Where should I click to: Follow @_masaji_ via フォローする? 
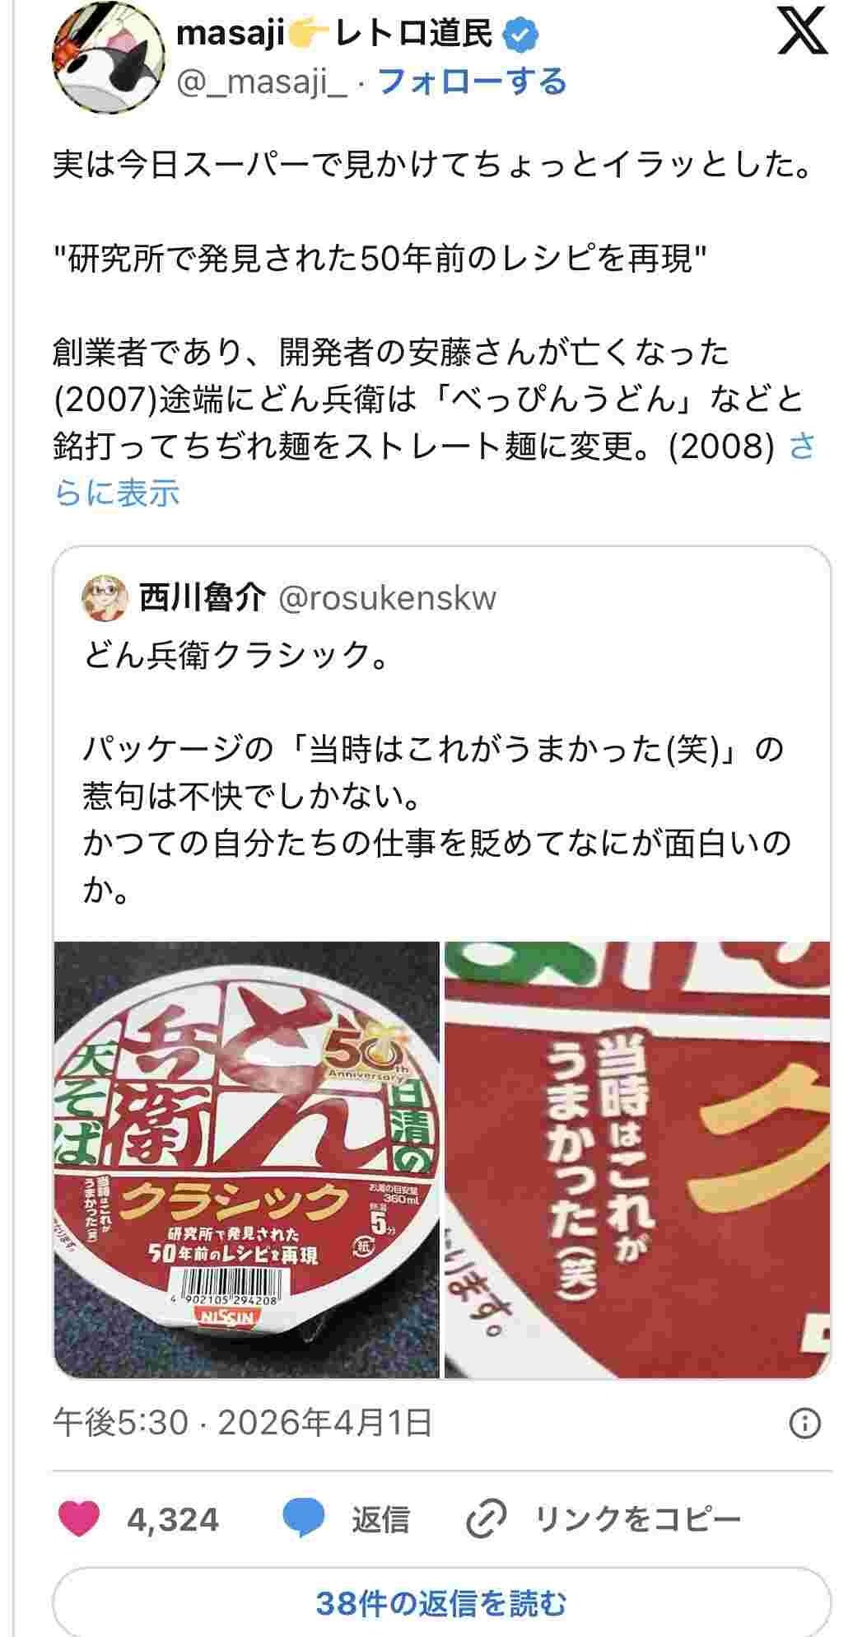point(473,82)
